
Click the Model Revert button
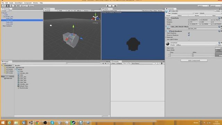(197, 16)
